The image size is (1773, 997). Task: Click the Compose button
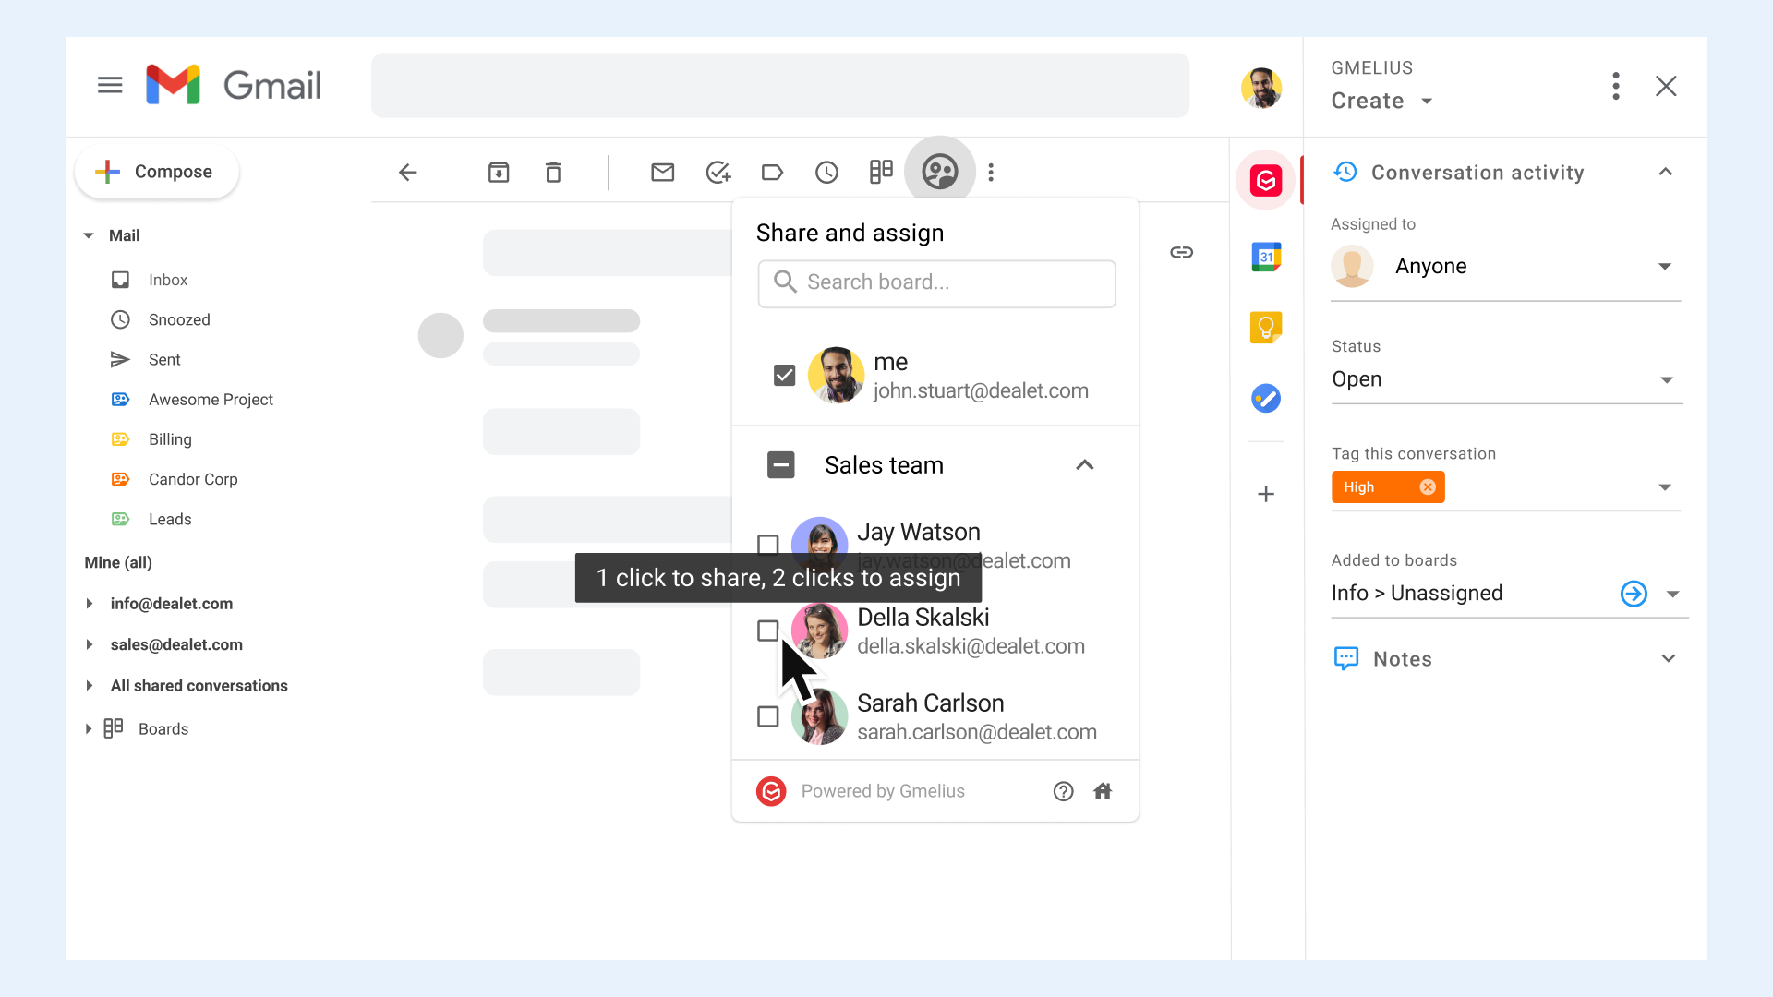(157, 172)
